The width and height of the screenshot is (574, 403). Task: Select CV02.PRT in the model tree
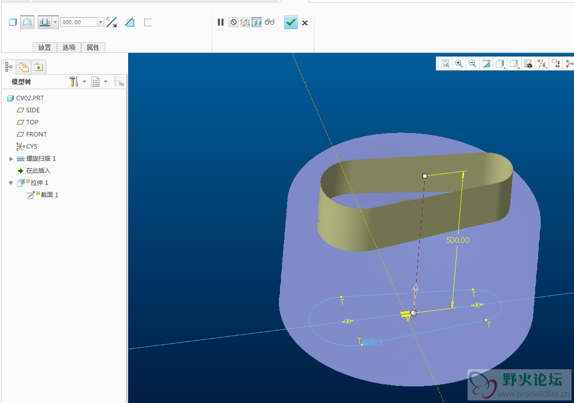[x=26, y=98]
